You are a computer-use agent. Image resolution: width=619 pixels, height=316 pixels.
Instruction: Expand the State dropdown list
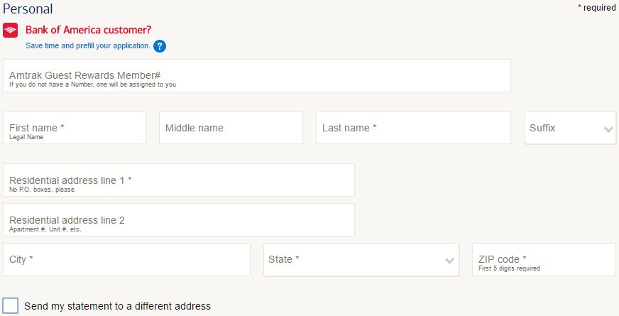click(x=361, y=259)
